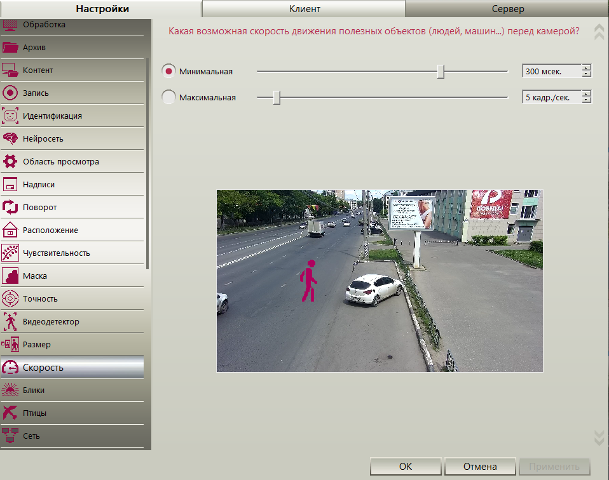Click the Скорость speedometer icon

pyautogui.click(x=10, y=368)
